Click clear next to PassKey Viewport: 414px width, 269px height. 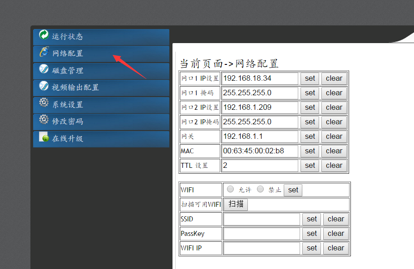click(336, 234)
